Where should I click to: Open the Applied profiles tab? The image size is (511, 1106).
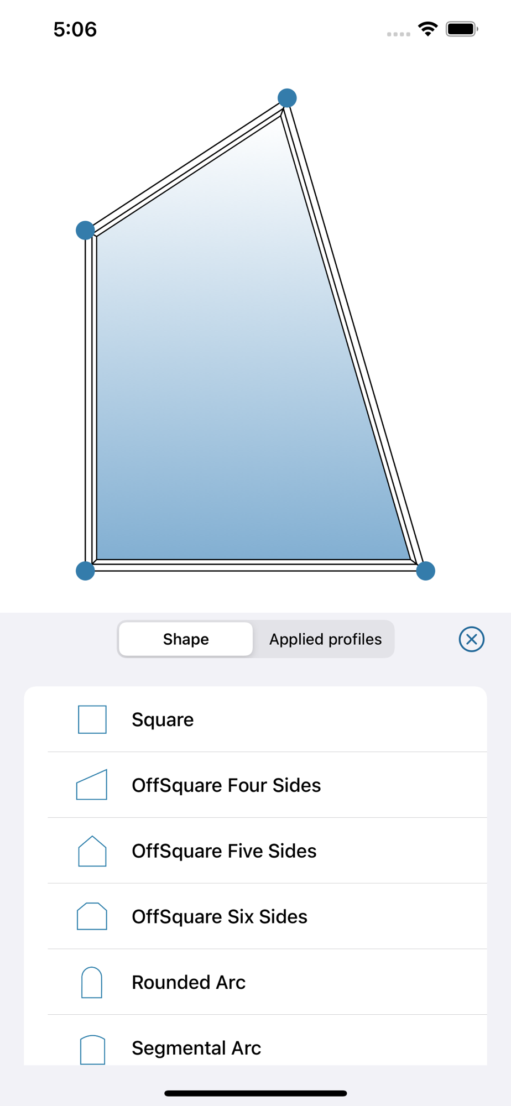[x=325, y=639]
